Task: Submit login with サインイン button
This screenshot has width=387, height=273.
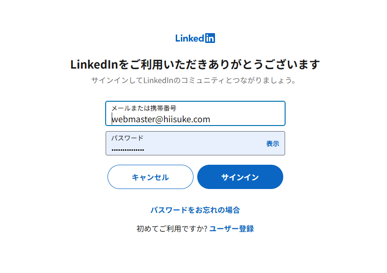Action: [x=240, y=177]
